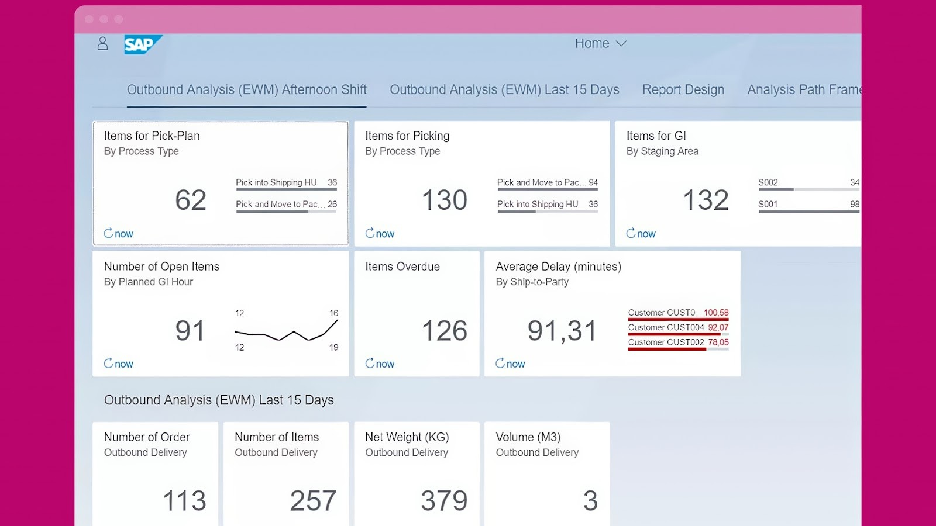
Task: Expand the Home navigation dropdown
Action: click(600, 43)
